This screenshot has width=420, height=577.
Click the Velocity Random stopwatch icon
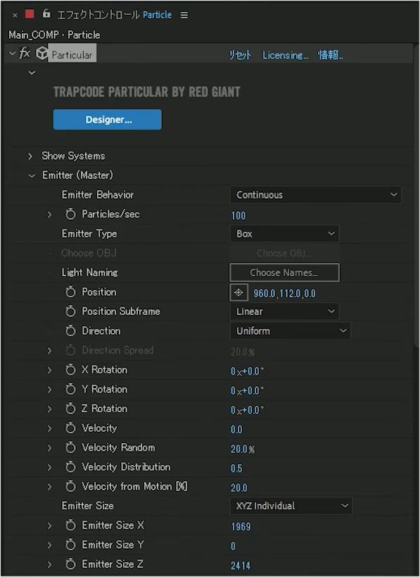[70, 447]
